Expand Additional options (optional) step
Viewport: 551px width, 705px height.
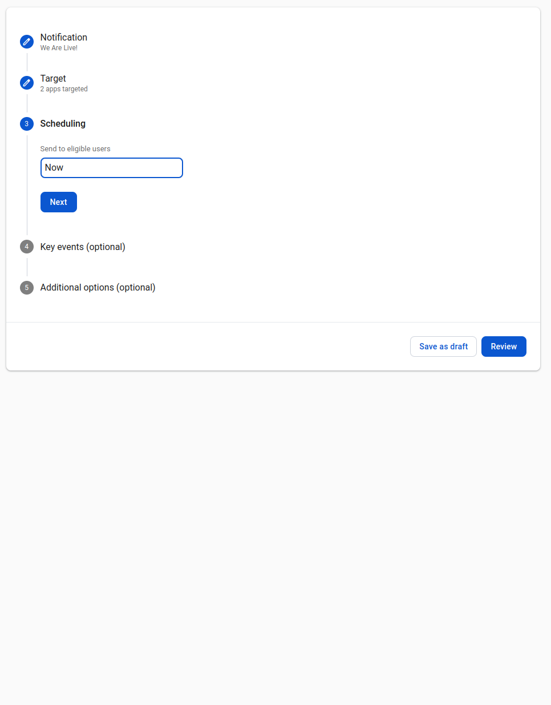(x=98, y=287)
